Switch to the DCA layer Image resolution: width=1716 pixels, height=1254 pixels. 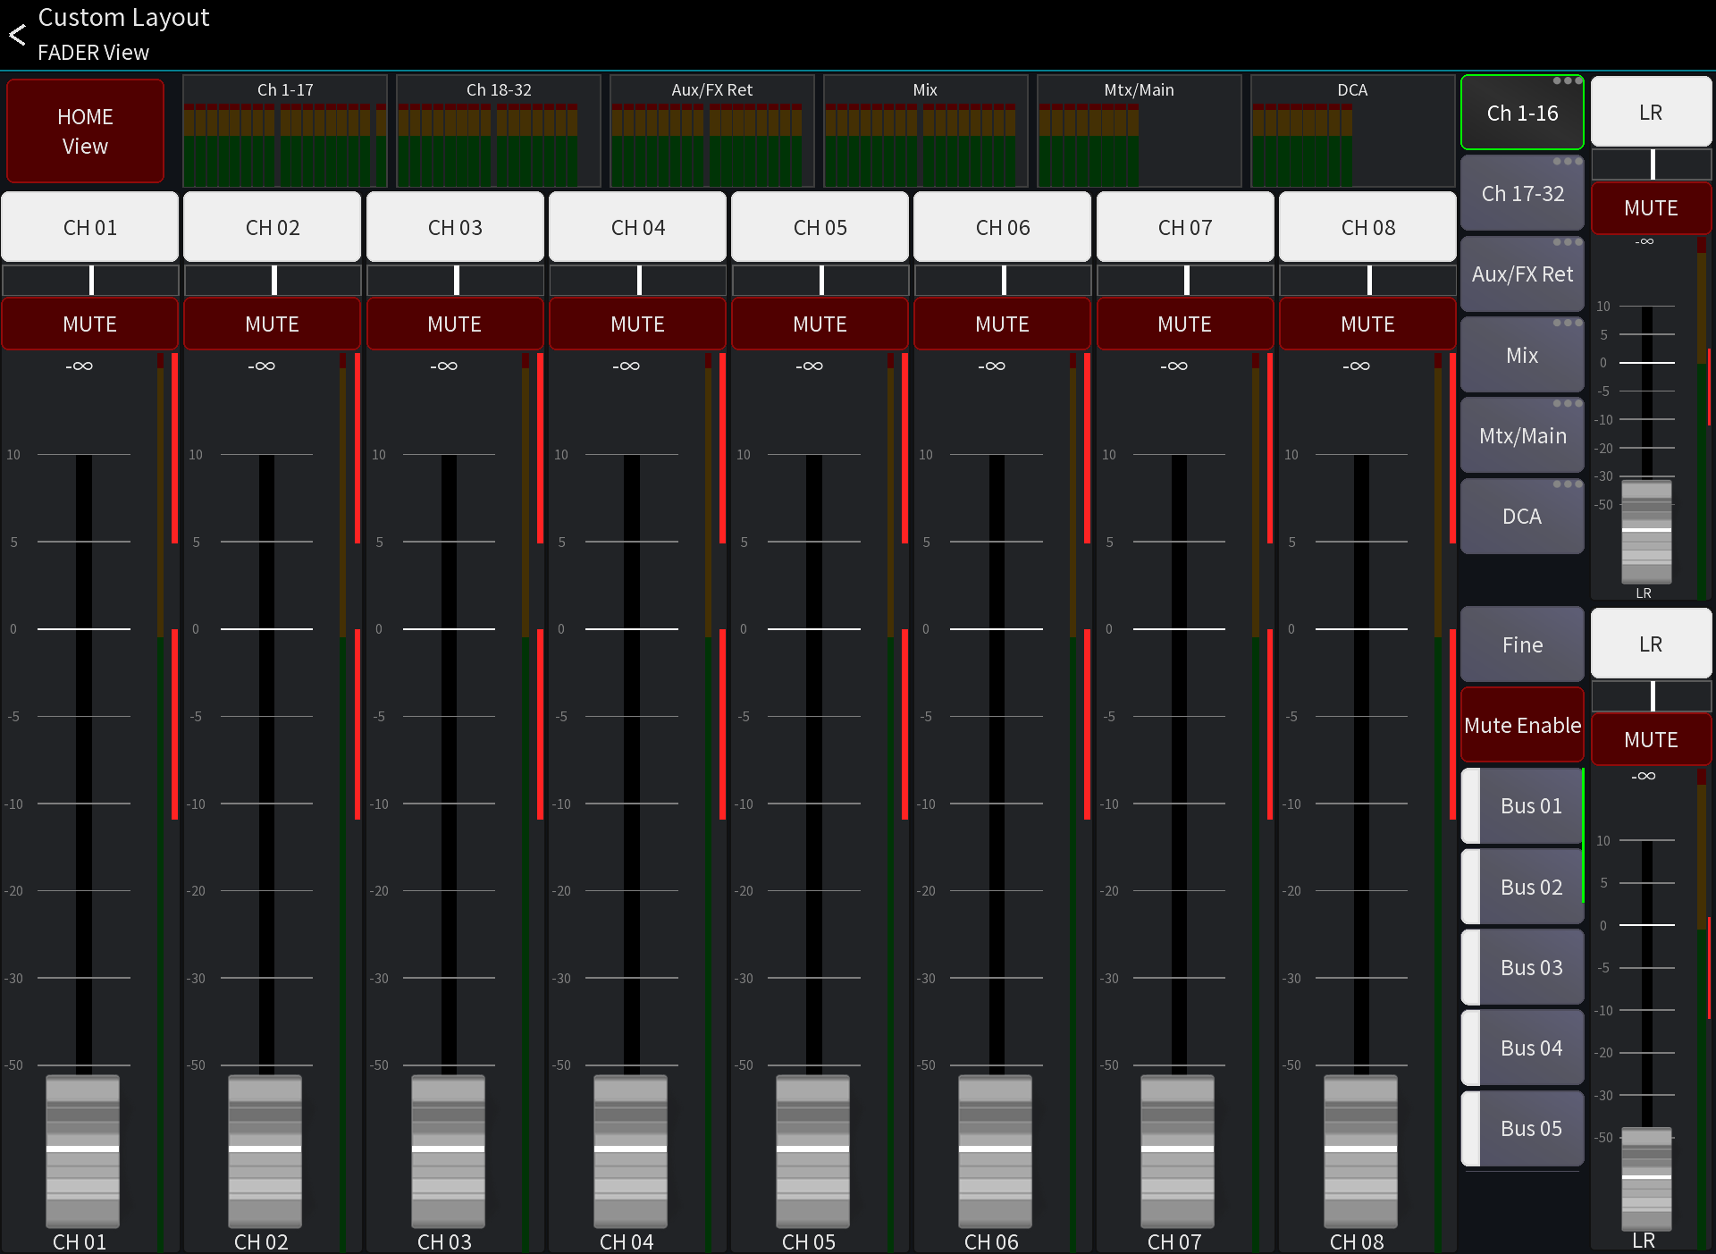point(1522,516)
